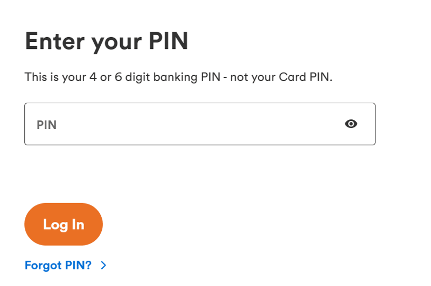This screenshot has width=431, height=286.
Task: Toggle PIN visibility with the eye
Action: (x=351, y=124)
